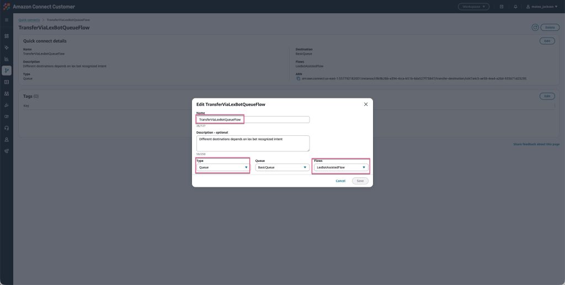Click the Amazon Connect Customer title text
565x285 pixels.
coord(44,7)
